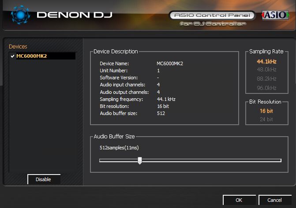
Task: Click the Software Version label
Action: tap(119, 78)
